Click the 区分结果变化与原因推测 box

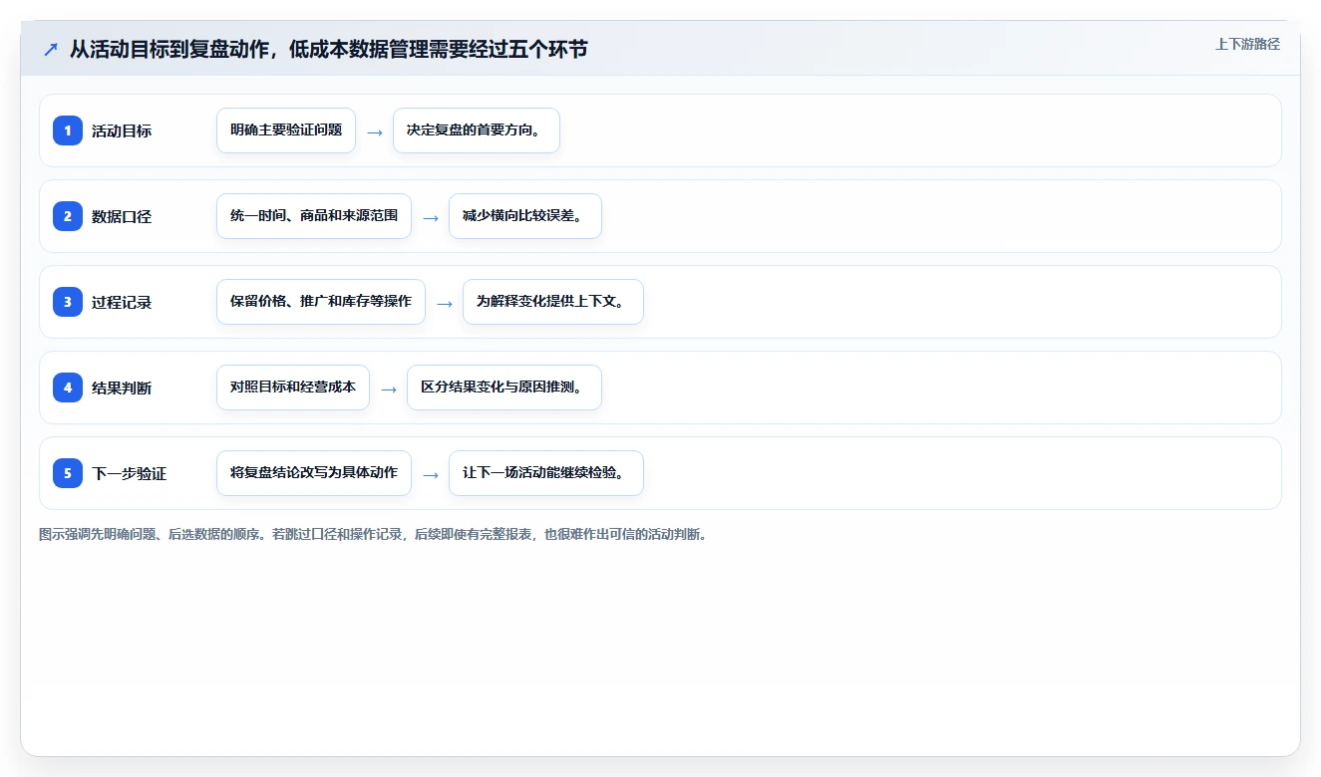click(x=504, y=388)
